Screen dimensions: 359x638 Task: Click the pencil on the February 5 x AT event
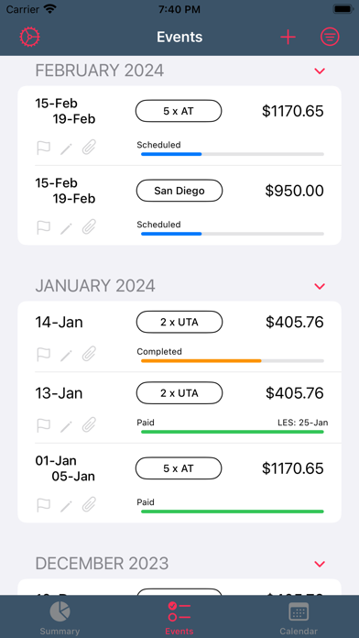tap(66, 148)
